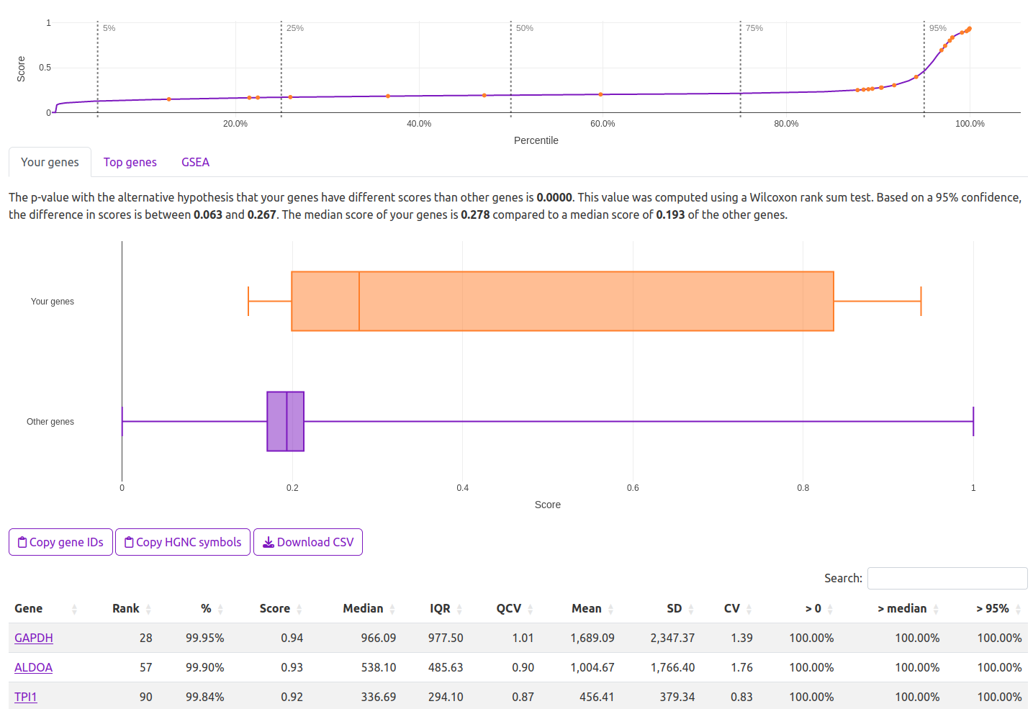
Task: Open the GSEA tab
Action: [195, 163]
